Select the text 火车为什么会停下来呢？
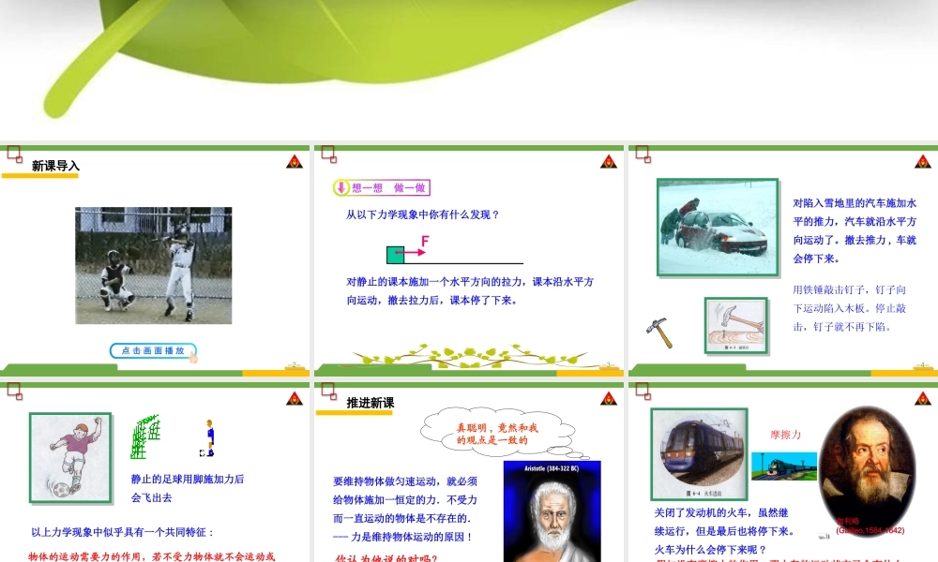Image resolution: width=938 pixels, height=562 pixels. pos(710,550)
